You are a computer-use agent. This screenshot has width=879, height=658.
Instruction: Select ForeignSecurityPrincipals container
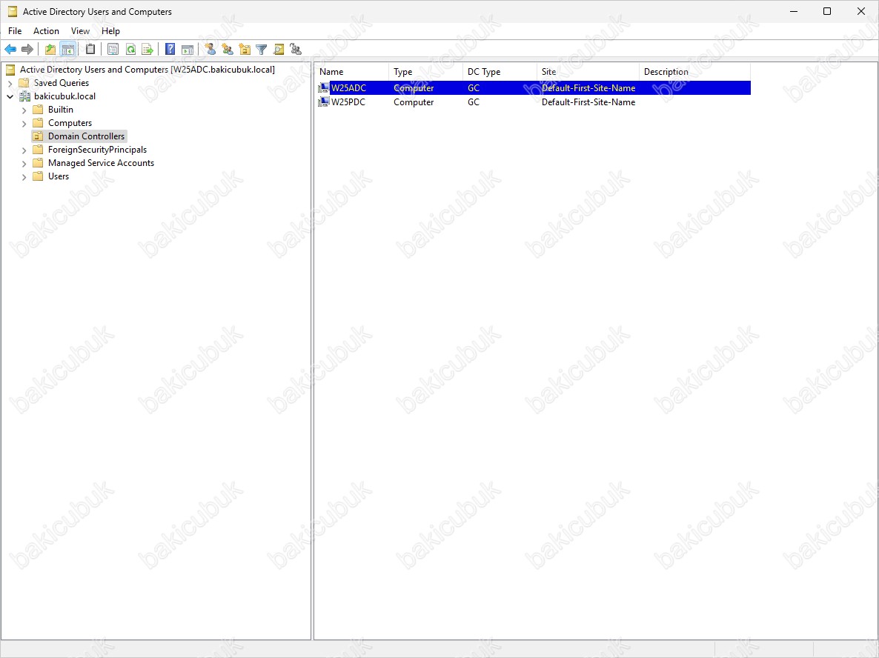click(x=98, y=150)
